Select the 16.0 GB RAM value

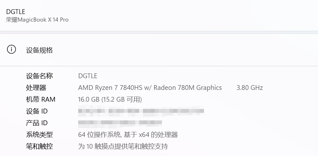pyautogui.click(x=89, y=99)
